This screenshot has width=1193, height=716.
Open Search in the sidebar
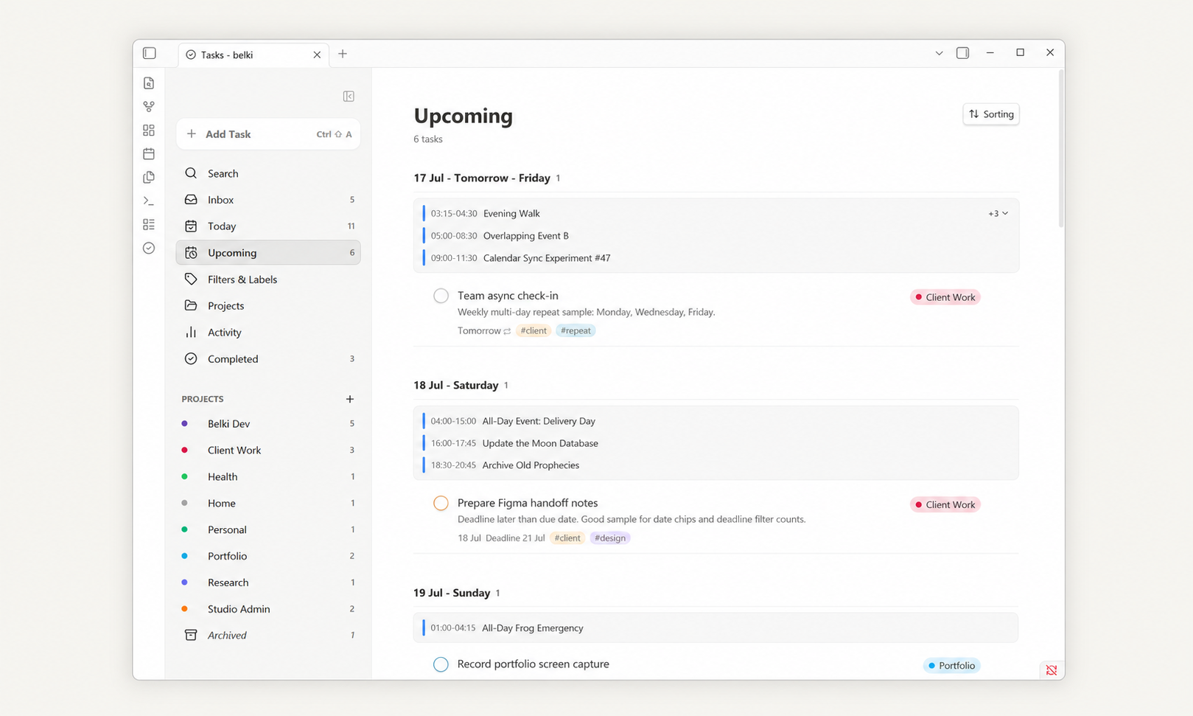(268, 173)
